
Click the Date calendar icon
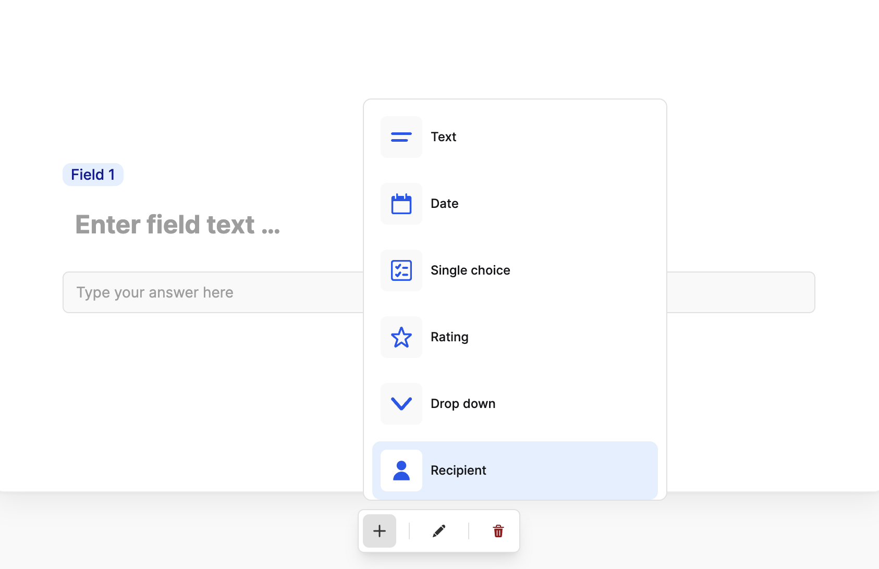[401, 204]
